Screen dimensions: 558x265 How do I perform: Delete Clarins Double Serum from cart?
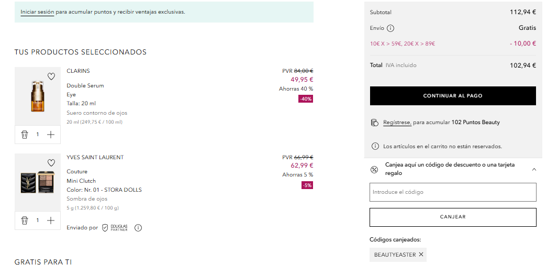click(x=25, y=135)
